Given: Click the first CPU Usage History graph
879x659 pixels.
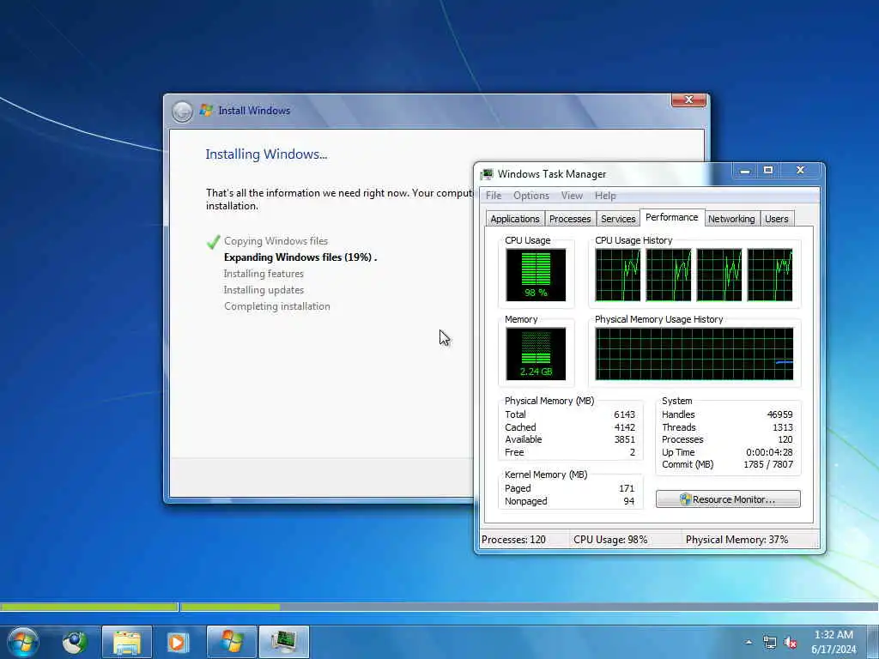Looking at the screenshot, I should pyautogui.click(x=618, y=275).
